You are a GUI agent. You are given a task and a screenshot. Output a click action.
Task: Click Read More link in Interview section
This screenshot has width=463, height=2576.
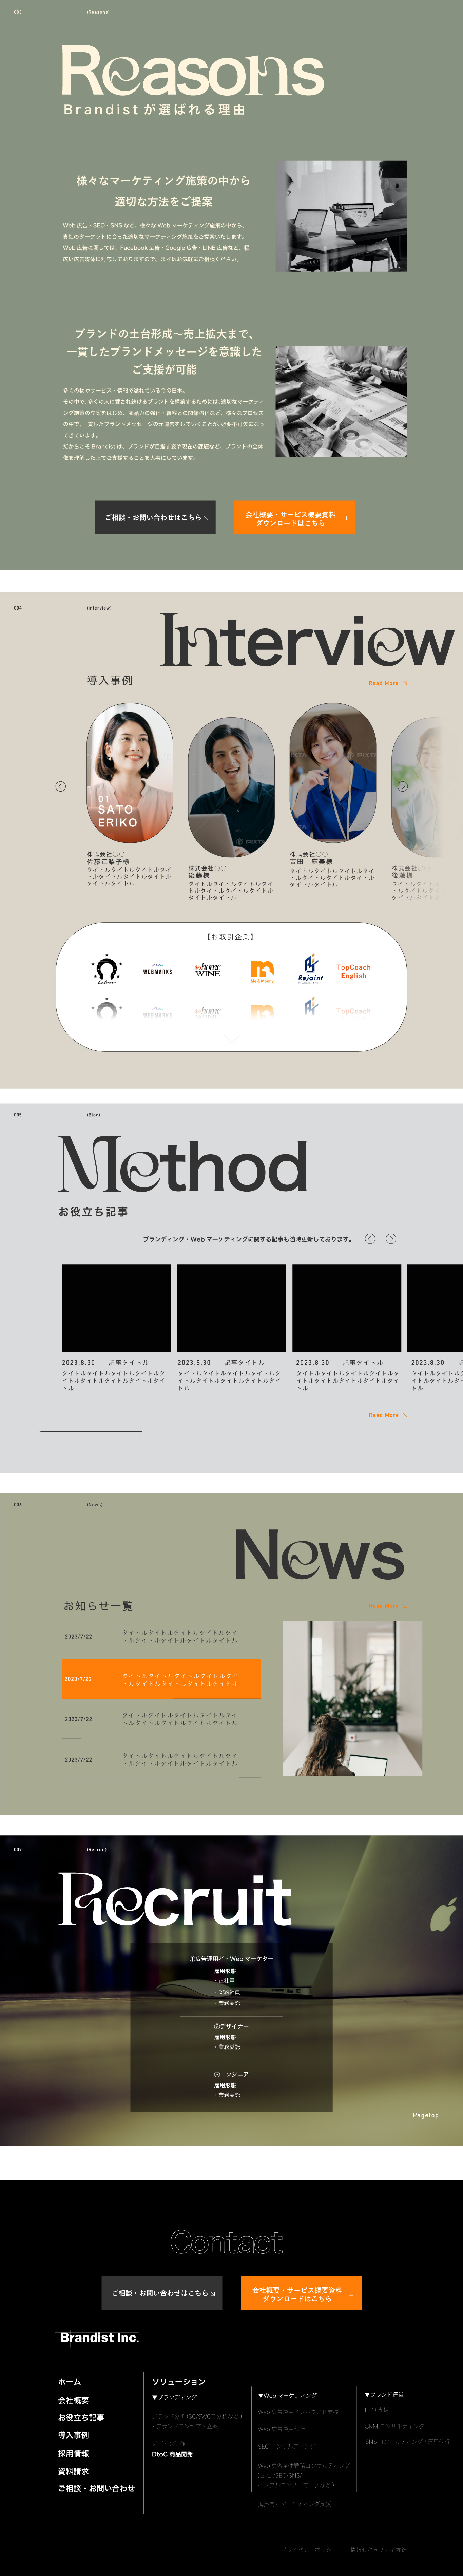[x=387, y=683]
